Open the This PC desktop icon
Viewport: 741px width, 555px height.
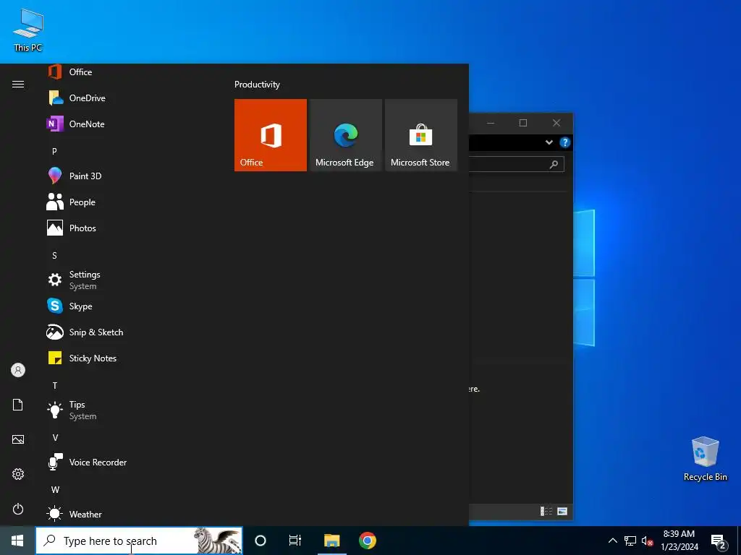click(x=28, y=30)
